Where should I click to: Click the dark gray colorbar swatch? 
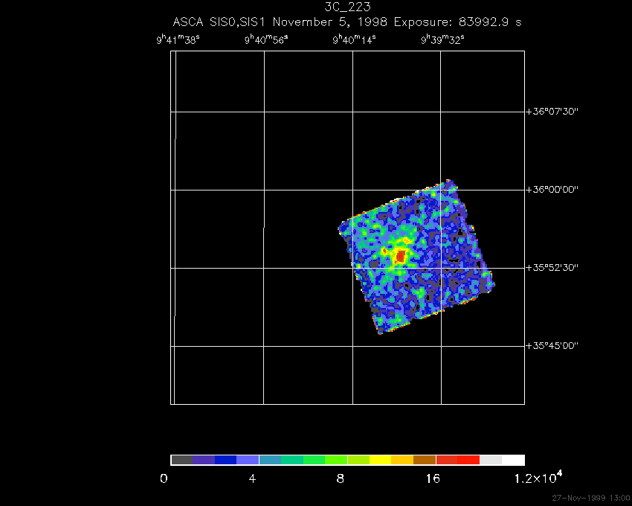[181, 460]
